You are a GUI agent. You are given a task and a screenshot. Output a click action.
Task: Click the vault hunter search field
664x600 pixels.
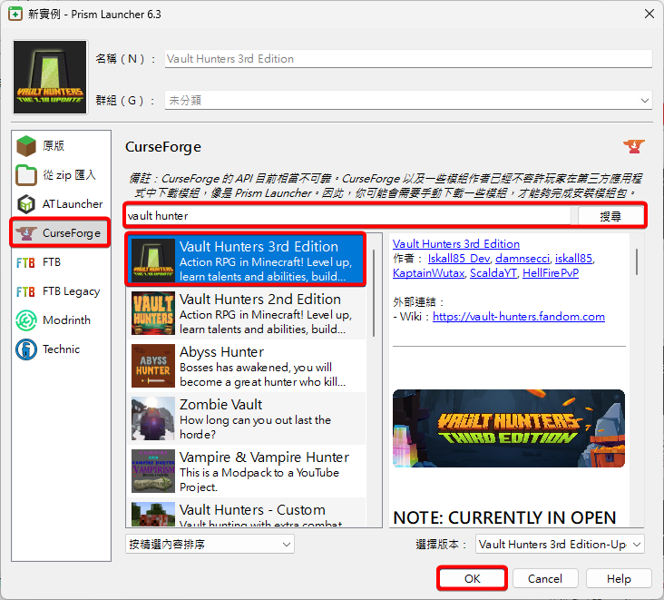point(348,216)
